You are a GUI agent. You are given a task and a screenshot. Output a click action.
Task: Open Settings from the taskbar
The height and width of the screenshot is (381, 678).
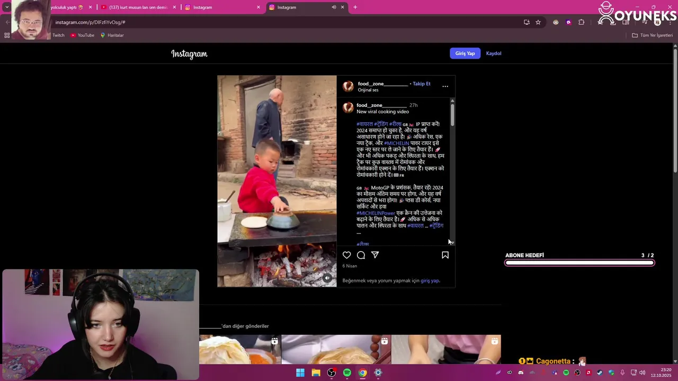point(378,373)
